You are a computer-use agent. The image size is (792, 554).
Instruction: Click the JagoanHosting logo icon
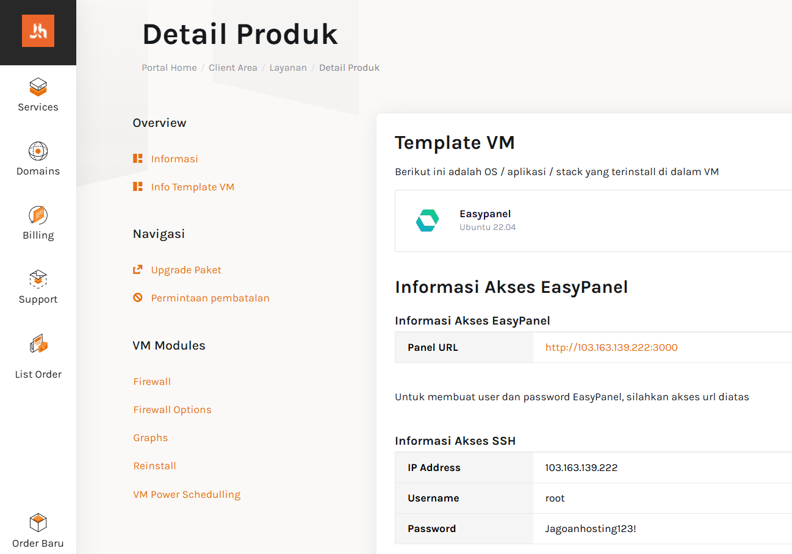click(x=38, y=31)
